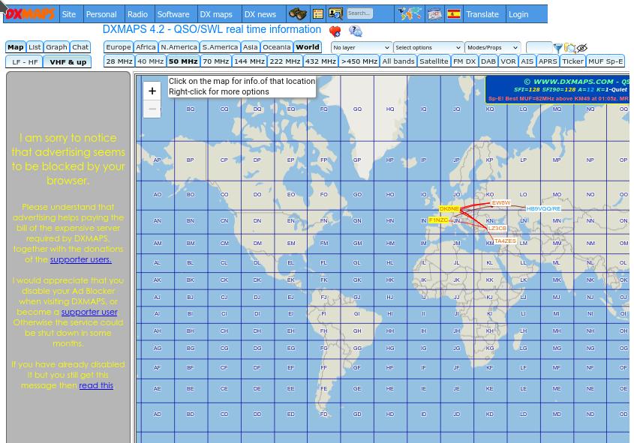Open the user lookup icon

(x=335, y=14)
